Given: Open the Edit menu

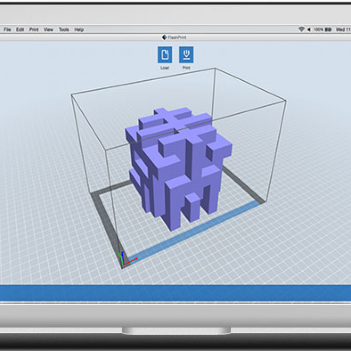Looking at the screenshot, I should tap(20, 30).
